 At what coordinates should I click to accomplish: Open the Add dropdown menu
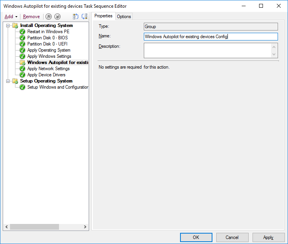point(11,17)
